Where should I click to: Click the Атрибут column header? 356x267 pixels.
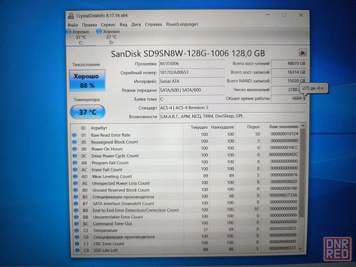[x=99, y=128]
